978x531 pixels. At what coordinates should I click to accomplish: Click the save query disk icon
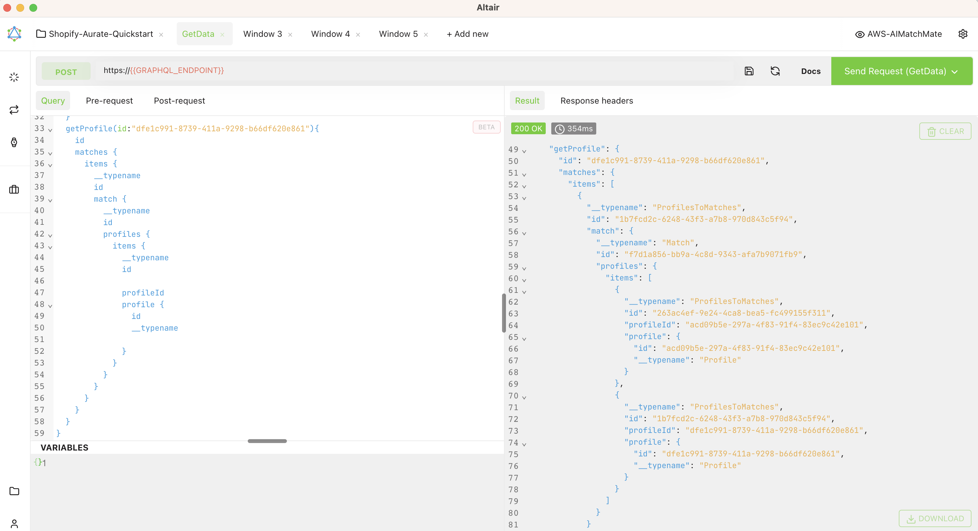click(749, 71)
